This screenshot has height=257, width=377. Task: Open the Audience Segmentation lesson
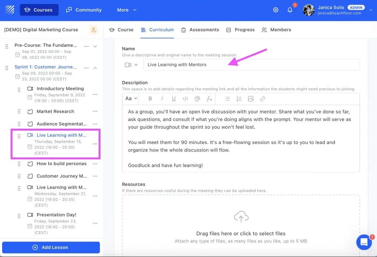(x=61, y=124)
